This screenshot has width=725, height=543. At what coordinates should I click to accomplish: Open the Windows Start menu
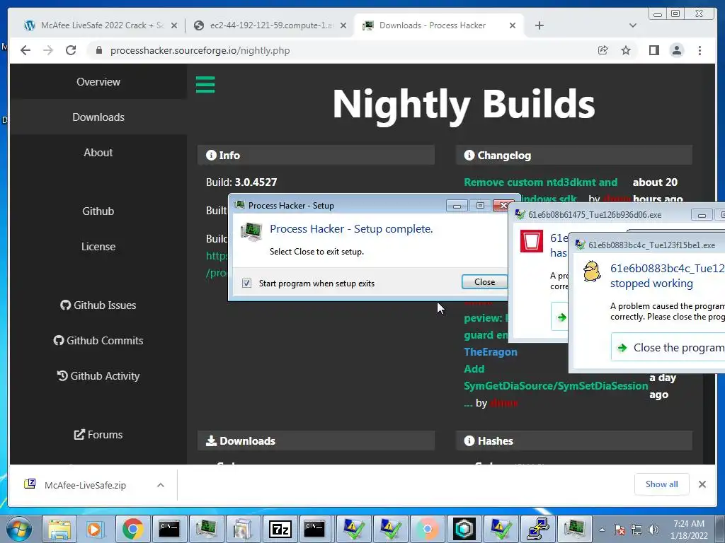pyautogui.click(x=18, y=529)
